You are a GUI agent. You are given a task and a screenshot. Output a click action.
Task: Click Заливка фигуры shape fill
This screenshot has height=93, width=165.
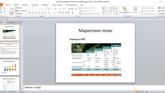148,8
